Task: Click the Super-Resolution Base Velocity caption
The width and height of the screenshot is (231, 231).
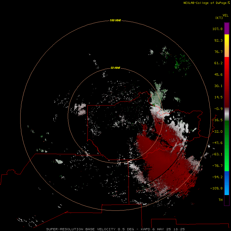Action: (115, 229)
